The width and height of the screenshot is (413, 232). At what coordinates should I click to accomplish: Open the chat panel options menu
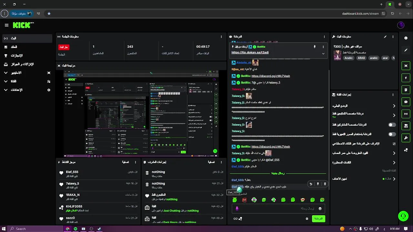click(x=324, y=37)
